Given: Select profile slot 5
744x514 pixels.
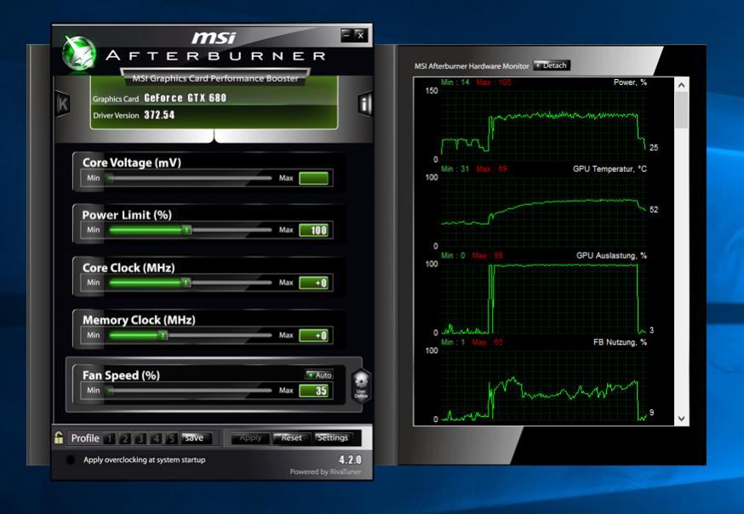Looking at the screenshot, I should tap(172, 438).
